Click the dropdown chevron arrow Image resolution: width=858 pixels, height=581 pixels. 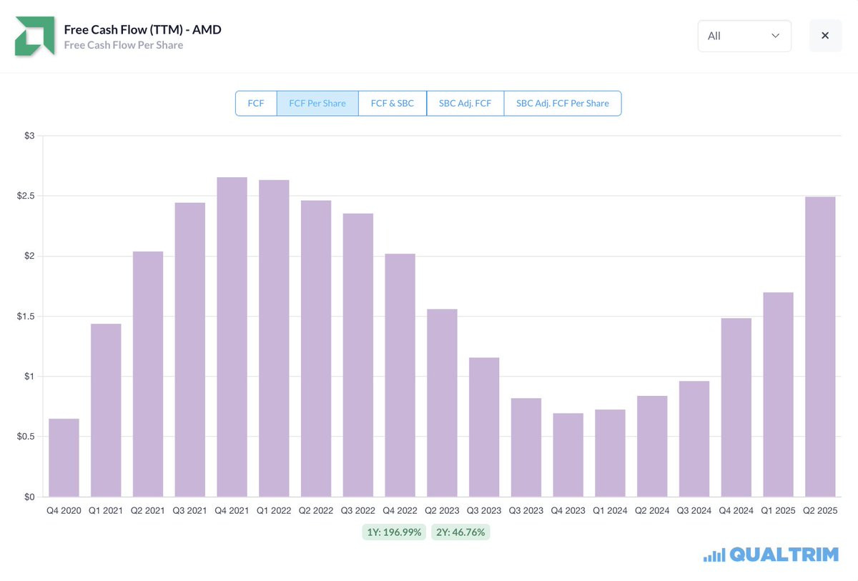(x=775, y=36)
